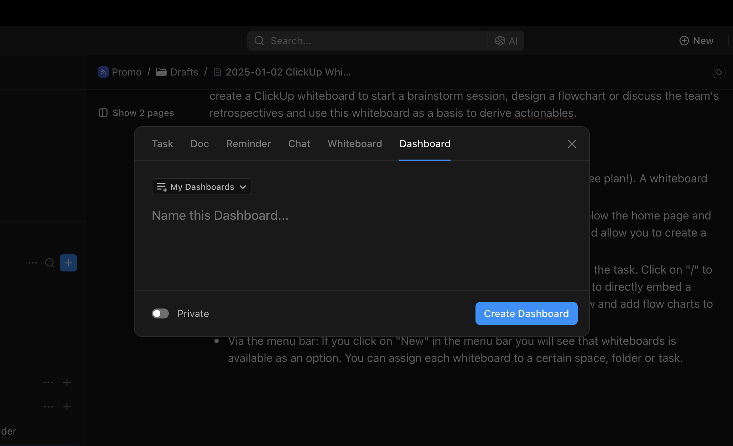The height and width of the screenshot is (446, 733).
Task: Click the upper sidebar row plus icon
Action: (67, 383)
